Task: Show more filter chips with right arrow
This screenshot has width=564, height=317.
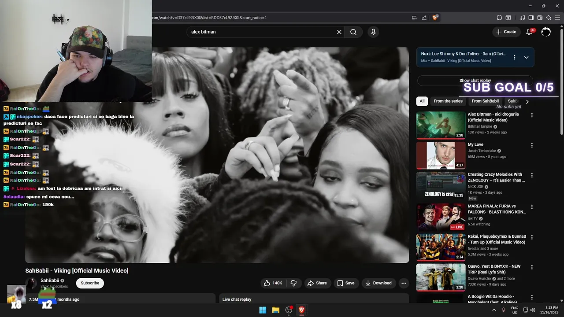Action: tap(527, 102)
